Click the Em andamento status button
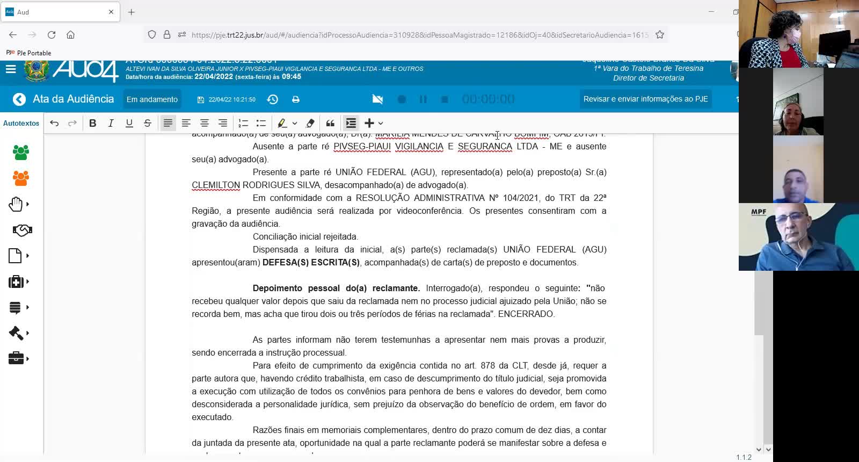 [x=152, y=99]
